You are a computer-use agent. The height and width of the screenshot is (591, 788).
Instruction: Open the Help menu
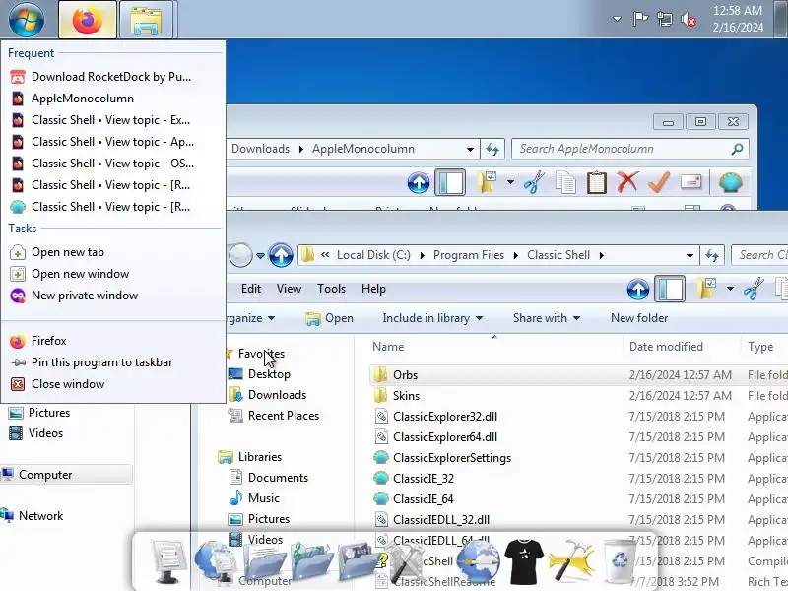[373, 289]
